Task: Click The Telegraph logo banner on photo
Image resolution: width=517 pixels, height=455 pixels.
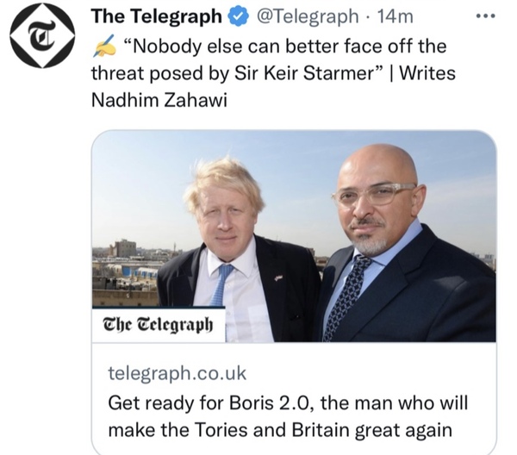Action: [159, 325]
